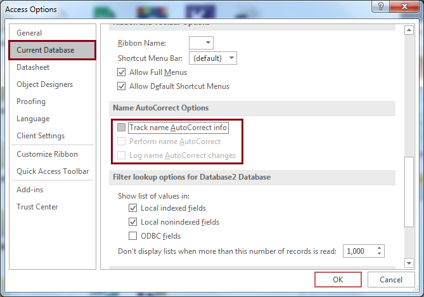Click the scroll up arrow
Screen dimensions: 424x297
pos(409,30)
